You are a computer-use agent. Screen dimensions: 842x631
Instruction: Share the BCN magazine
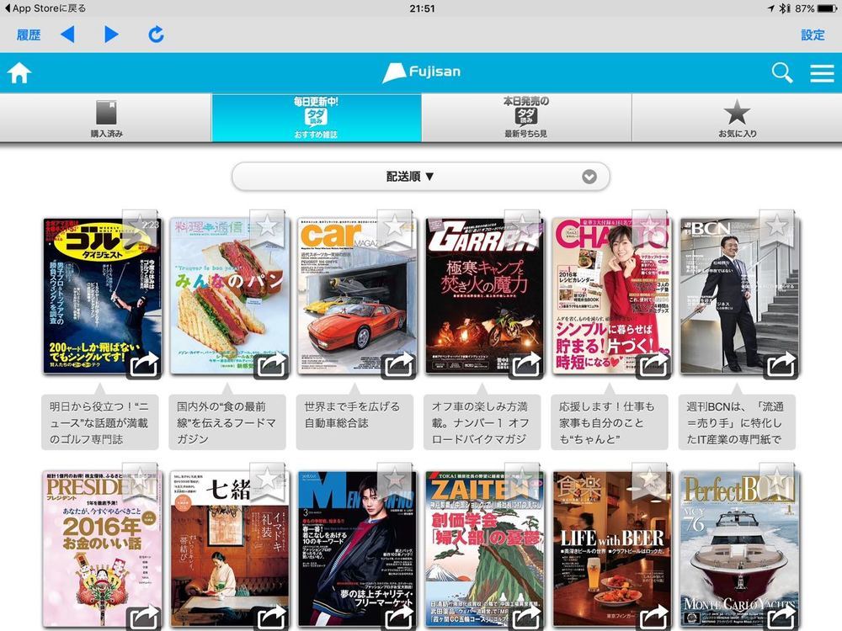point(782,365)
